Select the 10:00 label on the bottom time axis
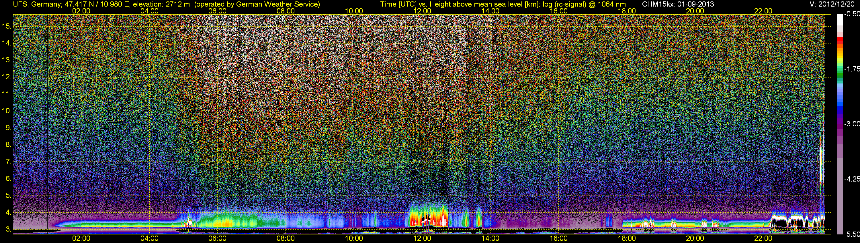This screenshot has width=860, height=243. (x=354, y=238)
